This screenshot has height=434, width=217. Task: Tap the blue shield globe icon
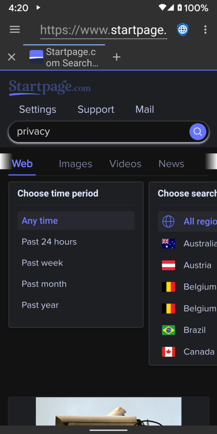point(183,30)
